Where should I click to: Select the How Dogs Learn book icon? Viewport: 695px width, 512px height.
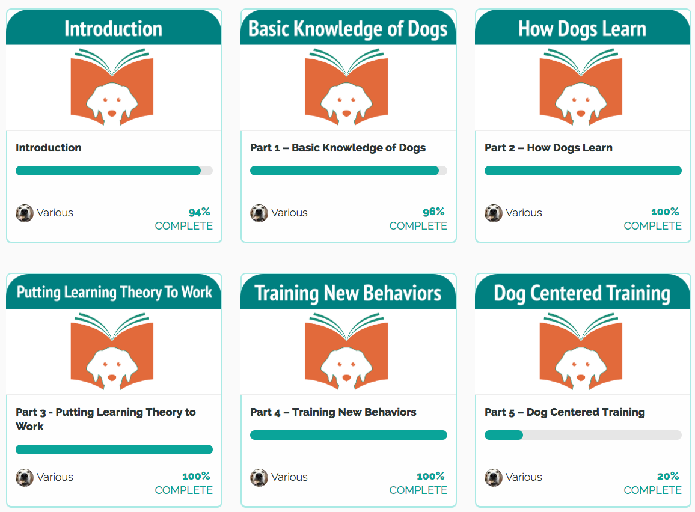tap(581, 87)
